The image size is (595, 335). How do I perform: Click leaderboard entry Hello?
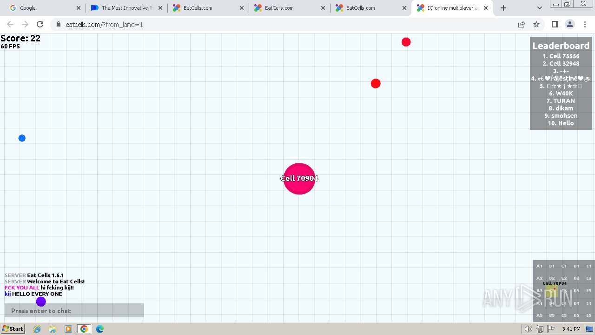561,123
